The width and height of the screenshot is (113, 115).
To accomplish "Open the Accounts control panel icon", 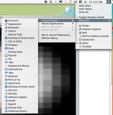I will tap(6, 21).
